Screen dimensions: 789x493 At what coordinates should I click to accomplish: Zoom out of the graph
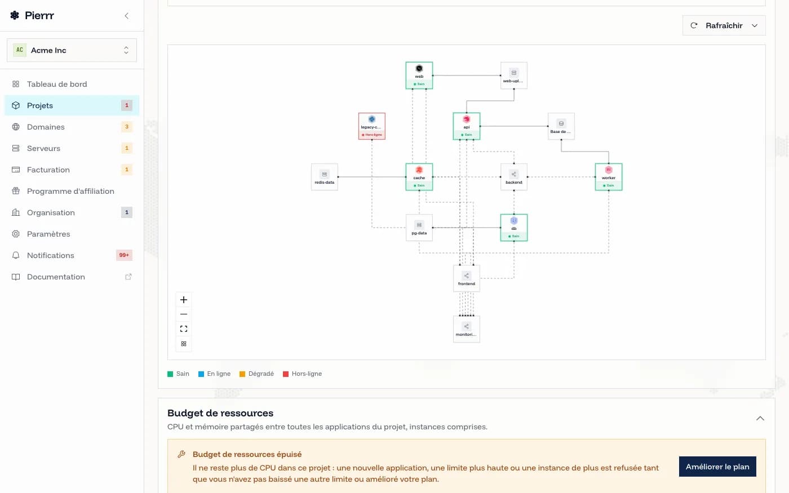[184, 314]
